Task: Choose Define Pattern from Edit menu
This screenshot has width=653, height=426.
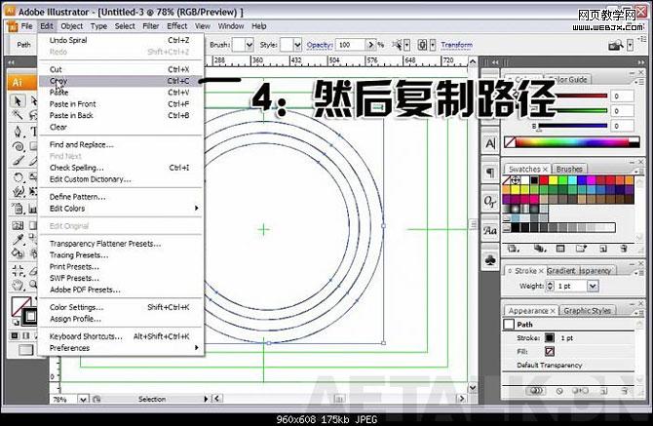Action: (x=120, y=197)
